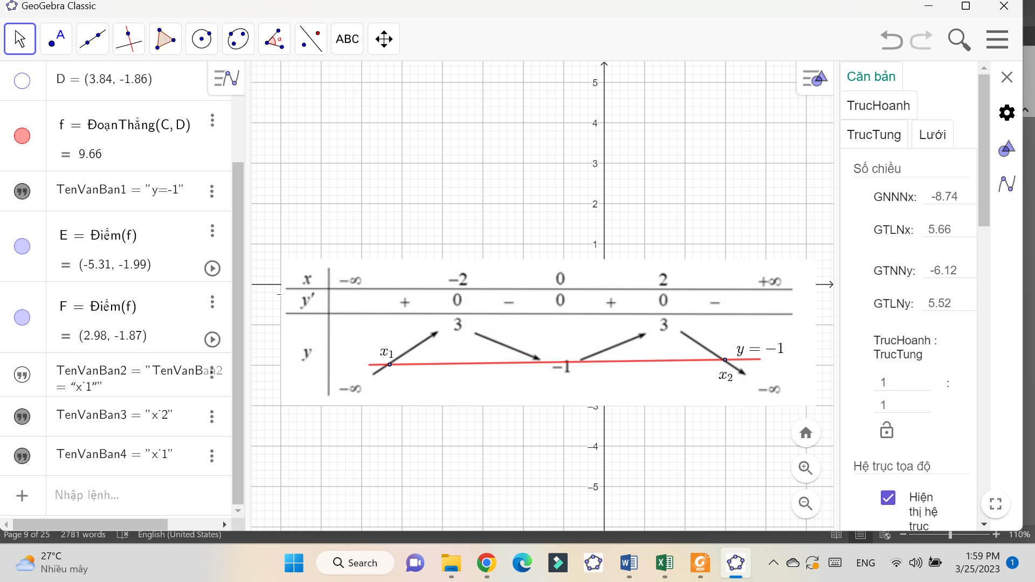Click the Undo arrow
Screen dimensions: 1035x582
(891, 40)
